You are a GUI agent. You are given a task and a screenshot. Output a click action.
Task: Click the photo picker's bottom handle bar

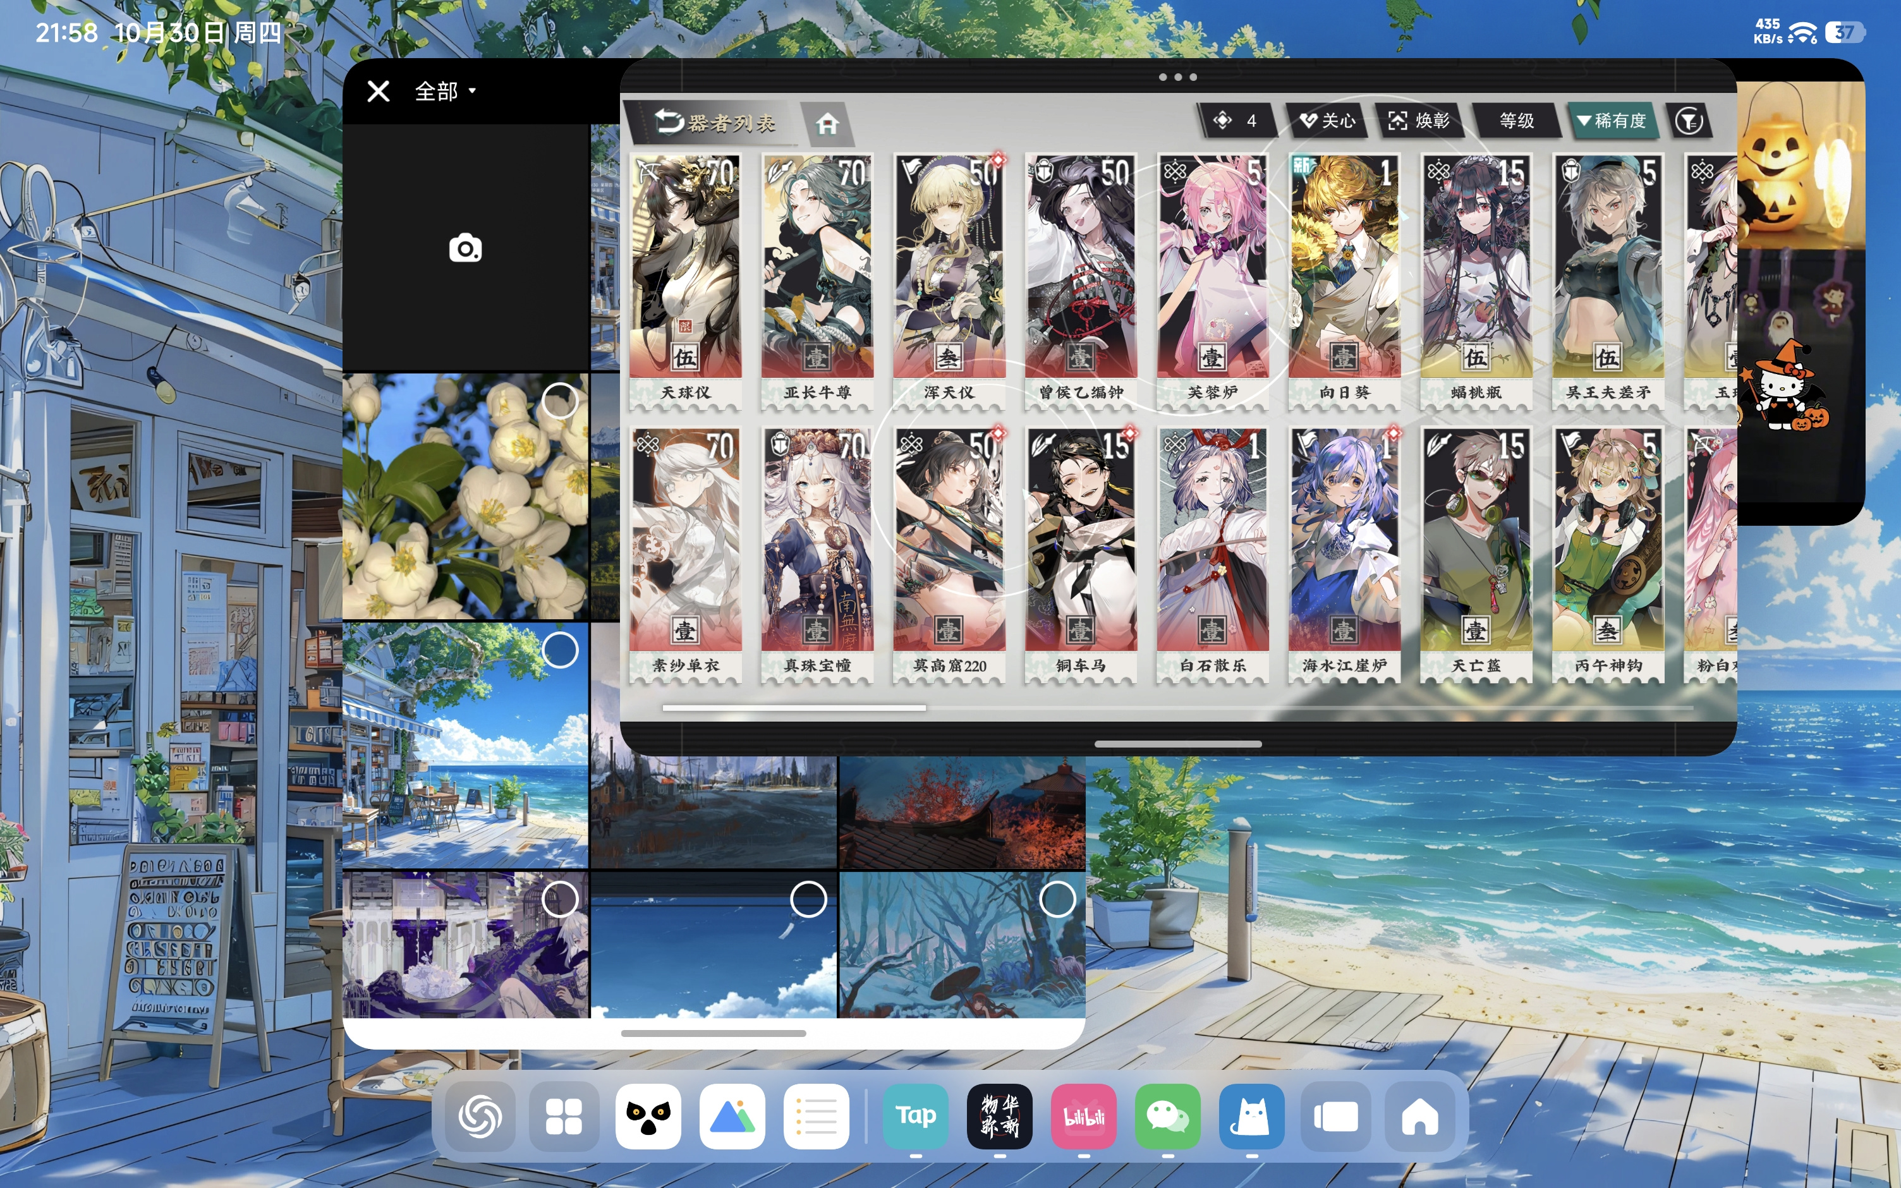[714, 1033]
